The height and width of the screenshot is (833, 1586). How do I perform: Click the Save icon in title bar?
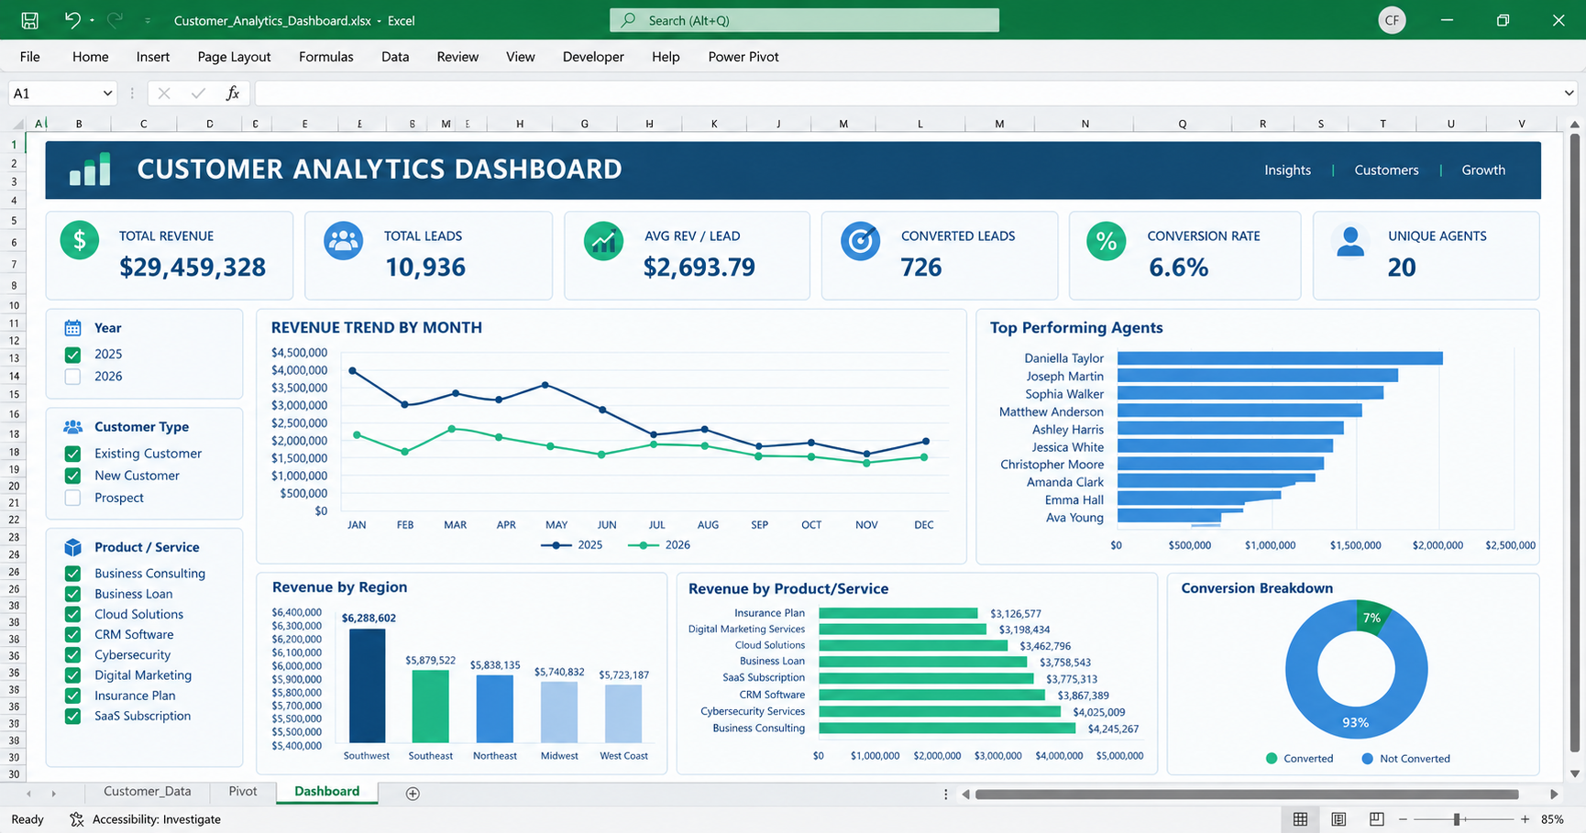coord(30,20)
